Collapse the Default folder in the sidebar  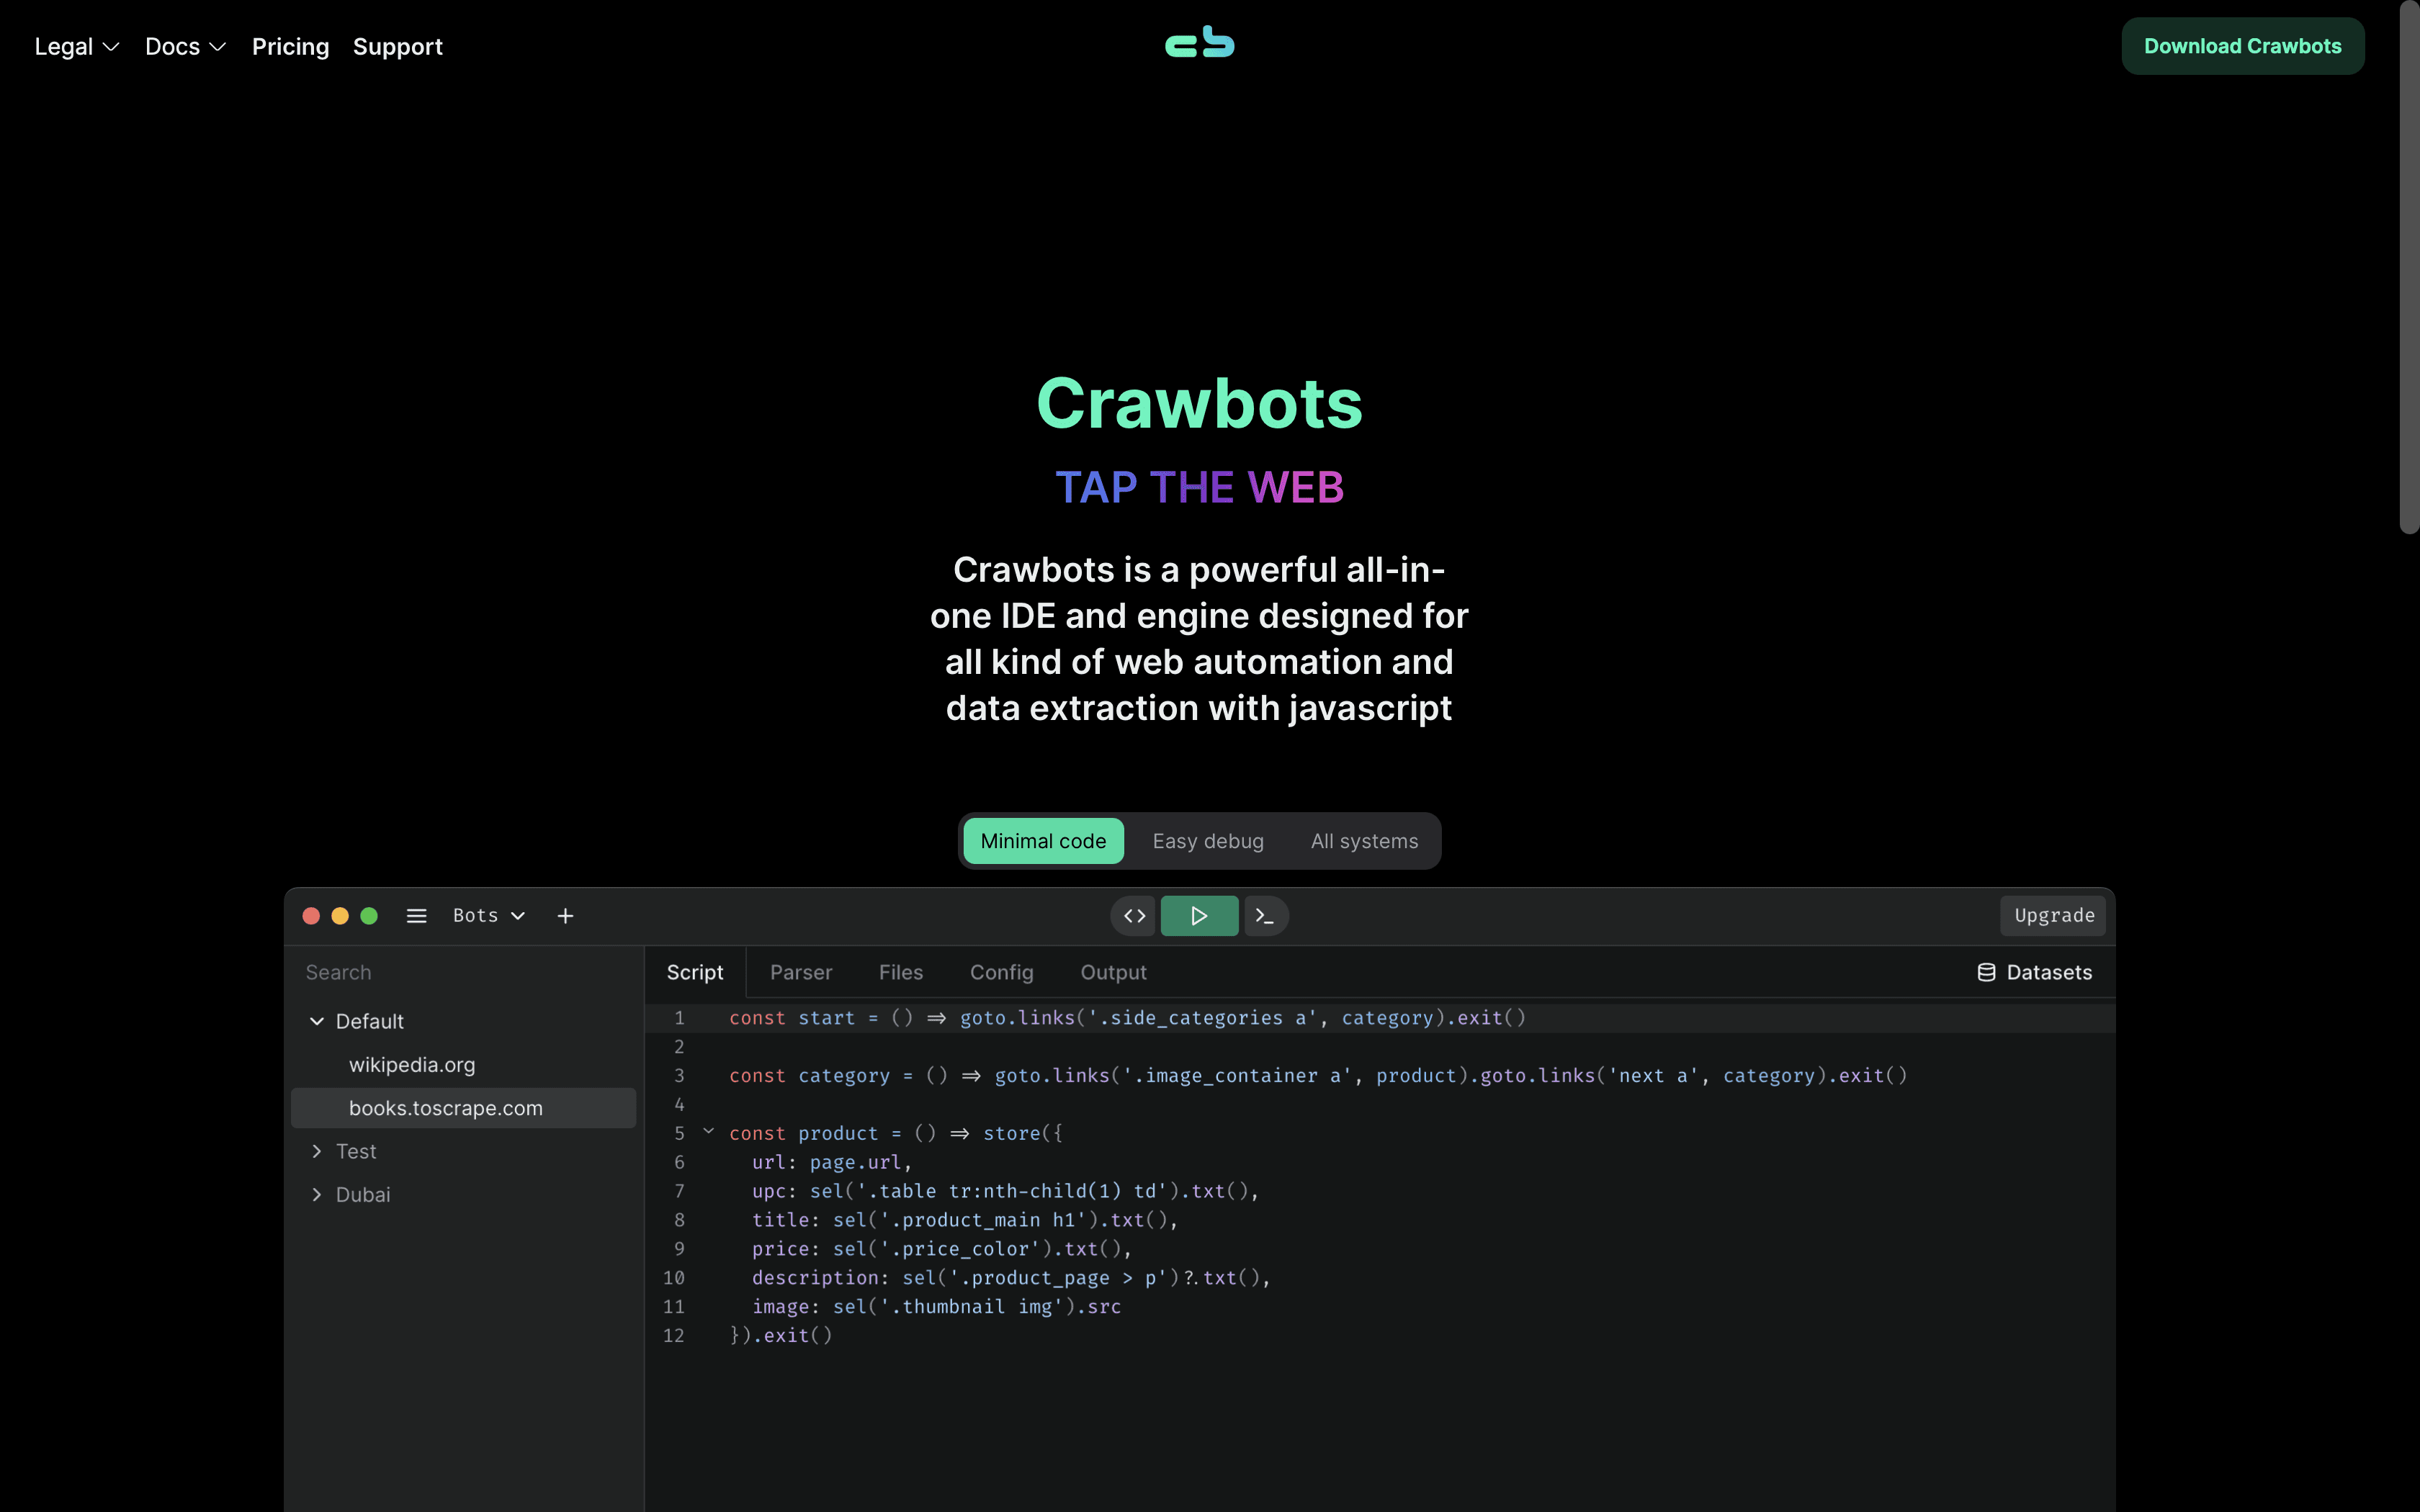point(317,1021)
